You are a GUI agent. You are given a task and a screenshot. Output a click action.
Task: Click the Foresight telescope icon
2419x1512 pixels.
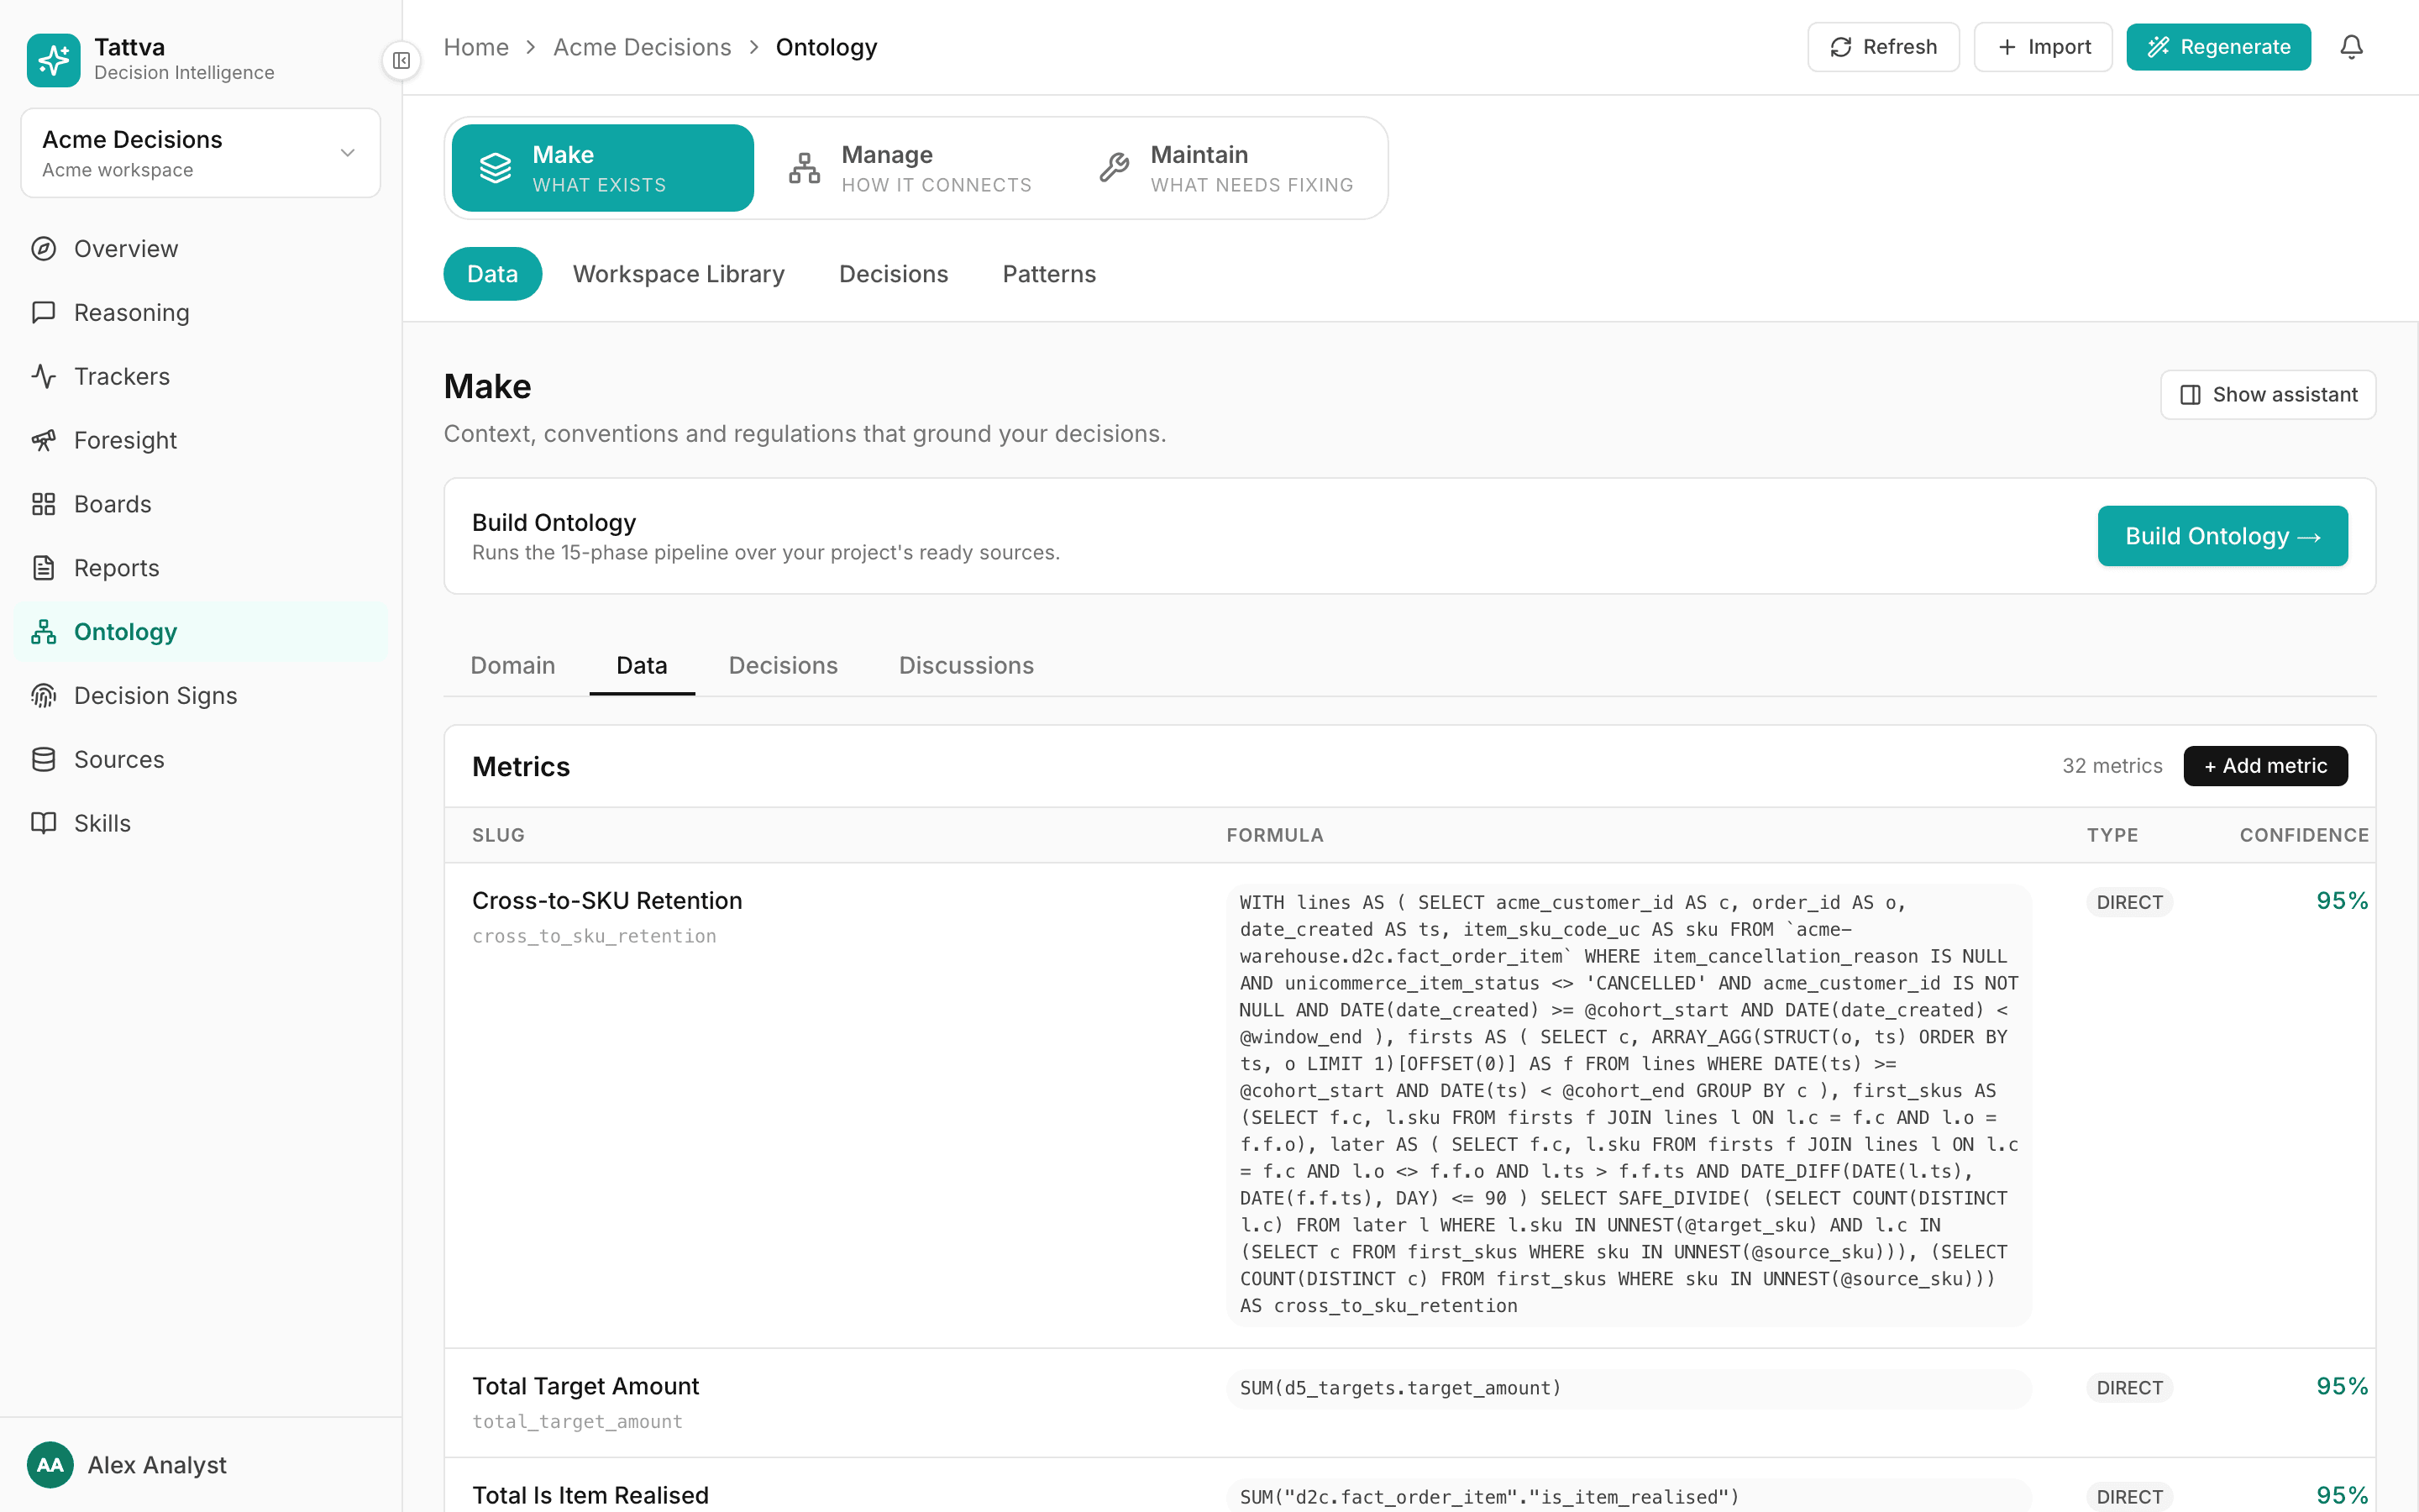(x=44, y=440)
